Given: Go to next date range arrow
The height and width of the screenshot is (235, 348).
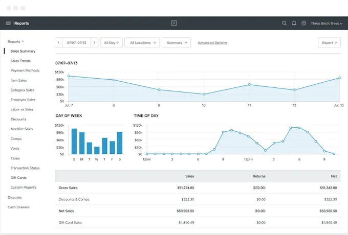Looking at the screenshot, I should click(x=94, y=43).
